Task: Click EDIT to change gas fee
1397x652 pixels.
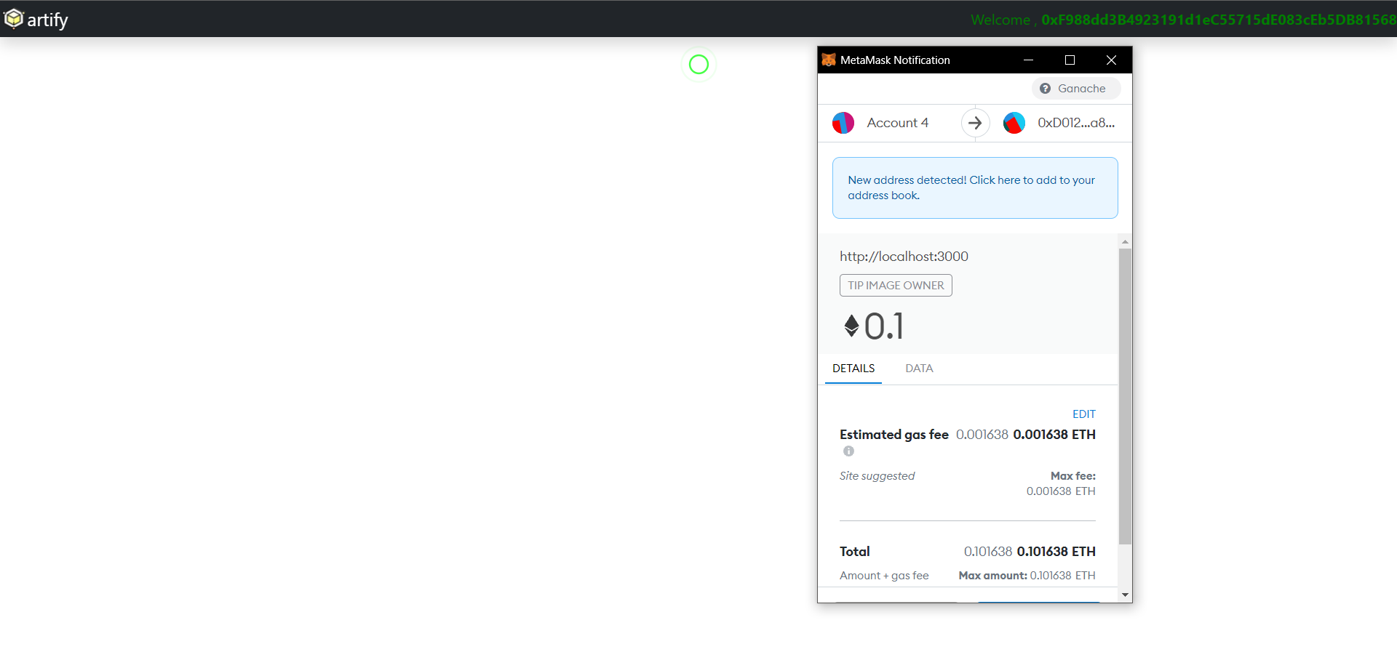Action: point(1083,414)
